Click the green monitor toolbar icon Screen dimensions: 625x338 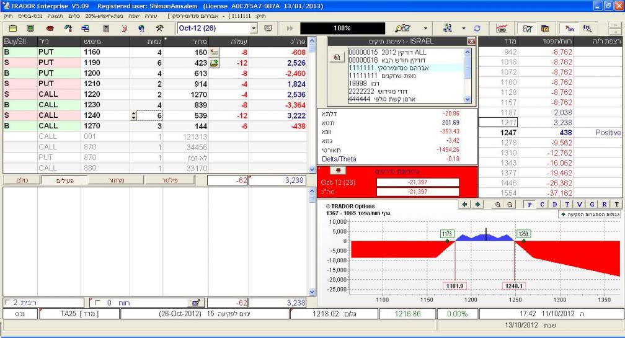pyautogui.click(x=30, y=29)
